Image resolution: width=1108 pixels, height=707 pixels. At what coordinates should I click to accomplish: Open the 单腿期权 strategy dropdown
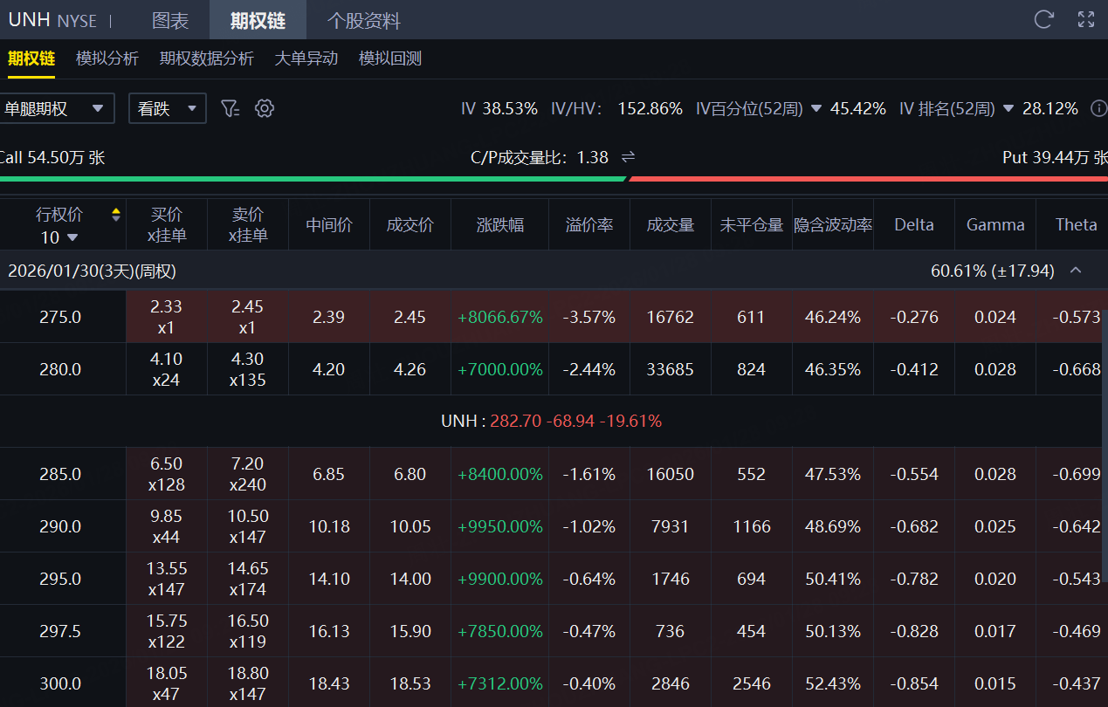pos(57,109)
